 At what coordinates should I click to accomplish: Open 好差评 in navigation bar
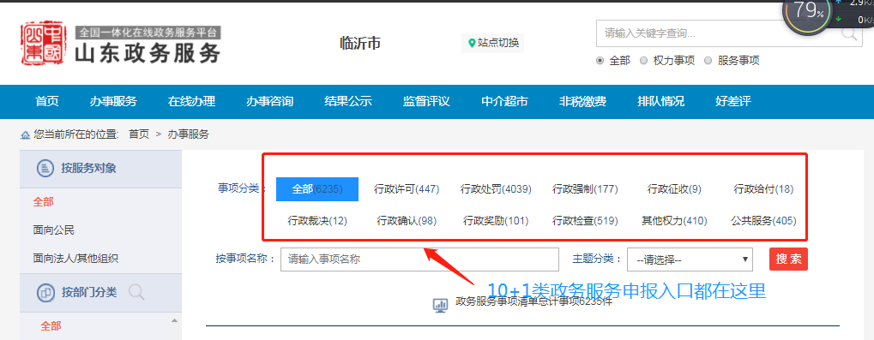(x=733, y=101)
